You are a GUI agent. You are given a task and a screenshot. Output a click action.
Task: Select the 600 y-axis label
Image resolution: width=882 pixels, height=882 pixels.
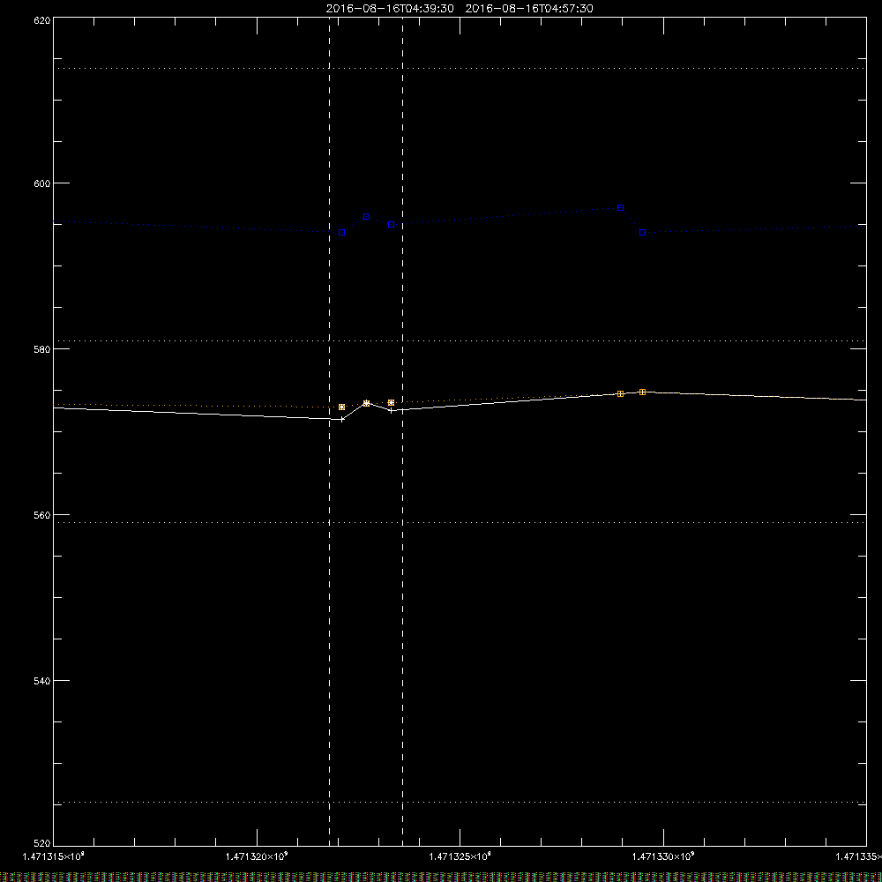point(42,183)
